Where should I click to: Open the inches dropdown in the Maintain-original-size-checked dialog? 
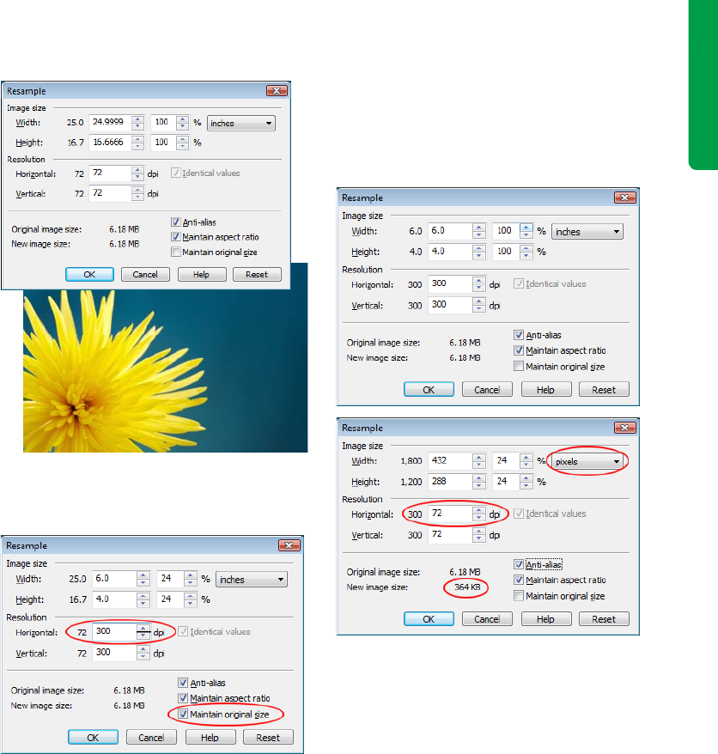[252, 580]
